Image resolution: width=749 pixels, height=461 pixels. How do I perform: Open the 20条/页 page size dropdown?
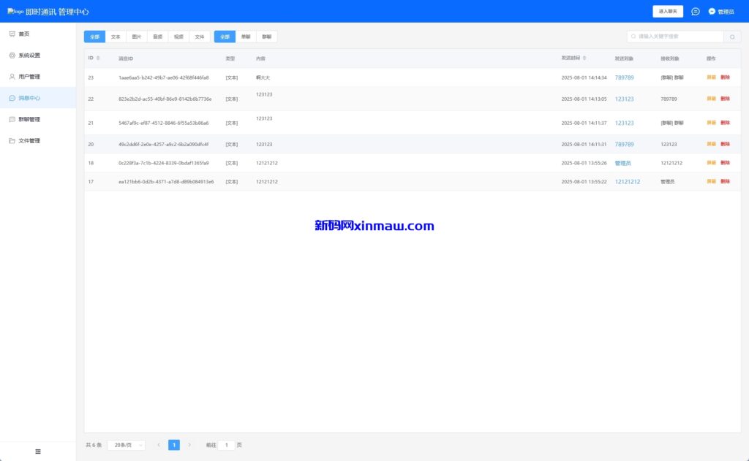tap(126, 445)
